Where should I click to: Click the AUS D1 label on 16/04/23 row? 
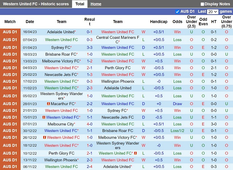pyautogui.click(x=10, y=32)
